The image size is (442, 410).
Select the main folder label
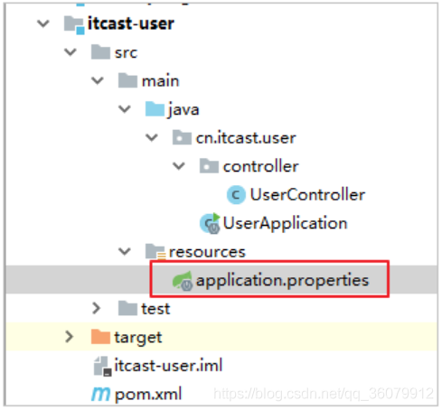(161, 81)
